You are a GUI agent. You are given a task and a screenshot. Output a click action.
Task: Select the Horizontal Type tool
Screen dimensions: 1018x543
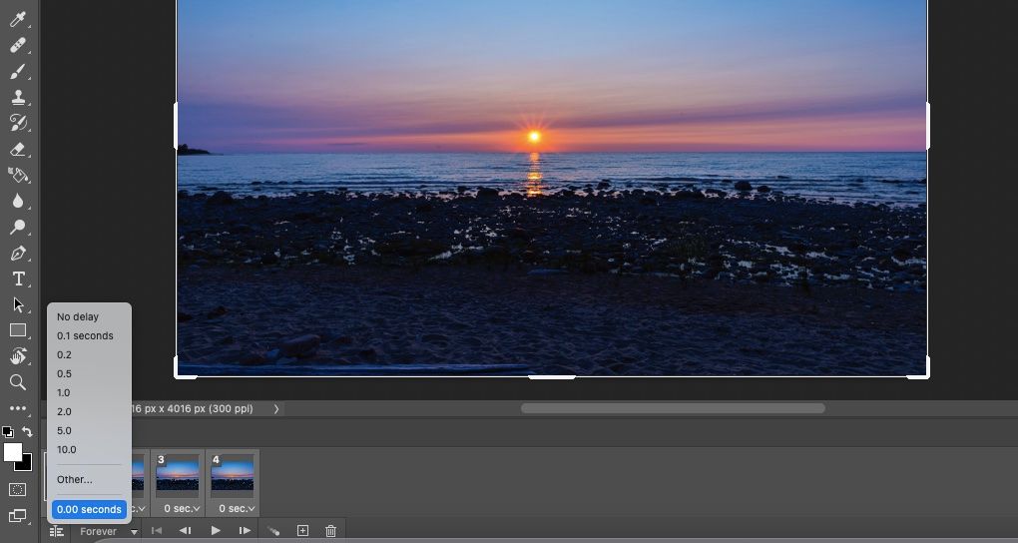coord(18,279)
